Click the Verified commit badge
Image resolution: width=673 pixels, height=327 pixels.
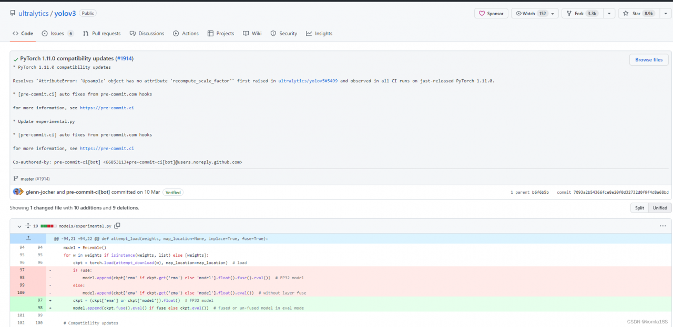click(x=173, y=192)
